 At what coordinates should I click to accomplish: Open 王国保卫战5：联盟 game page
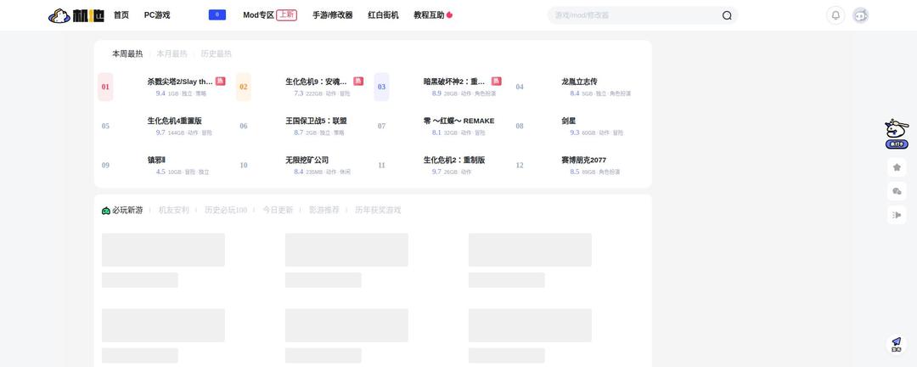point(316,121)
